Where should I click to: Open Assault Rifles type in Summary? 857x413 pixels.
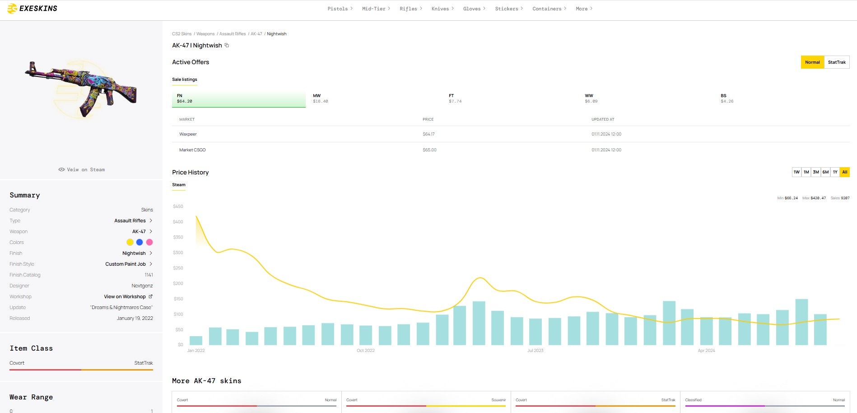pos(133,221)
